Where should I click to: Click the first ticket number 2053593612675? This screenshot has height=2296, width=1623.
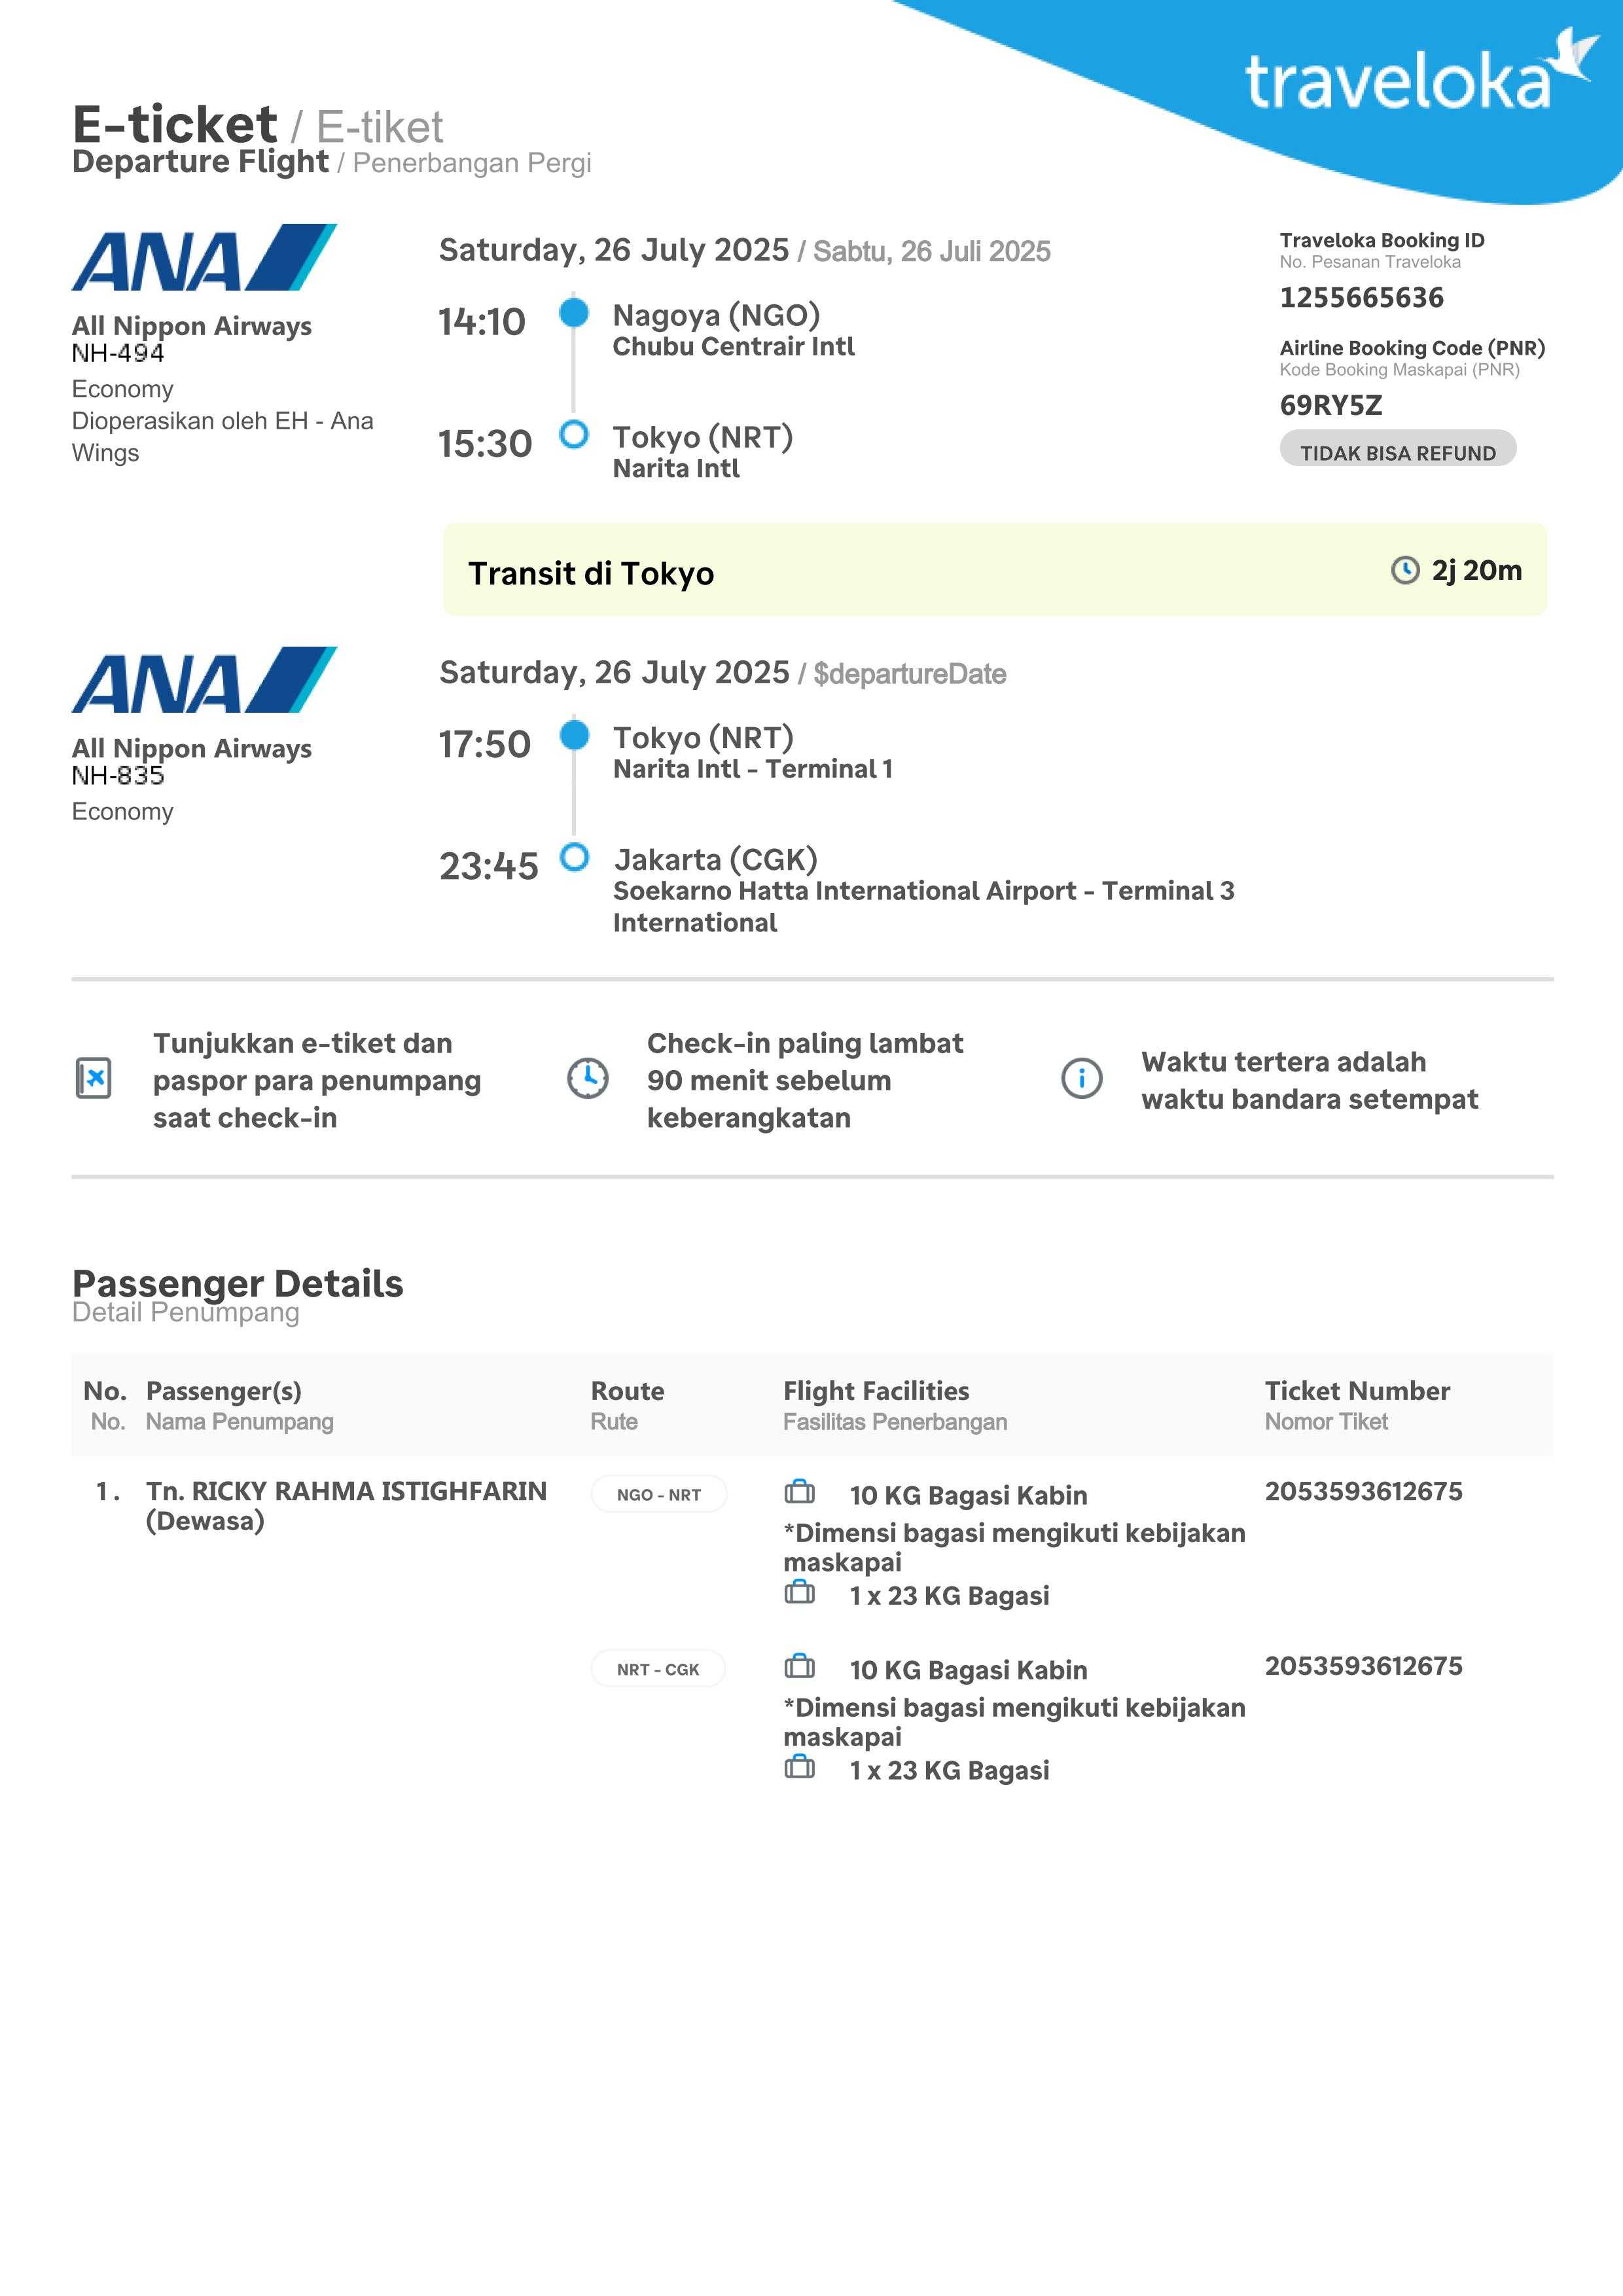pyautogui.click(x=1363, y=1491)
